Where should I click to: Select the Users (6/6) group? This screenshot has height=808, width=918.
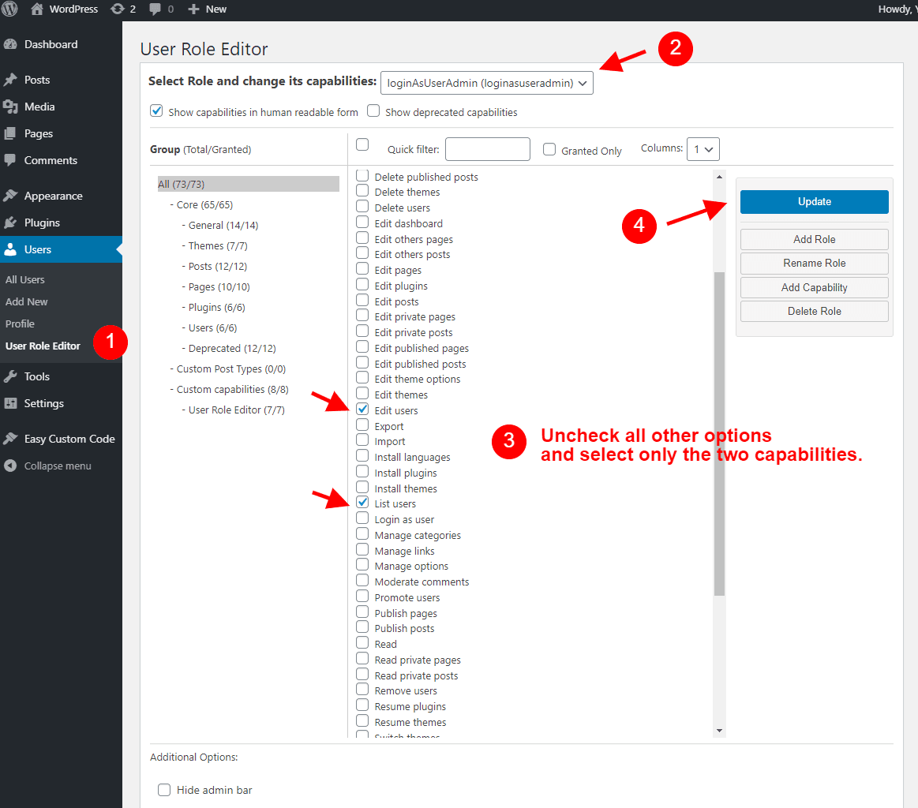(x=212, y=327)
